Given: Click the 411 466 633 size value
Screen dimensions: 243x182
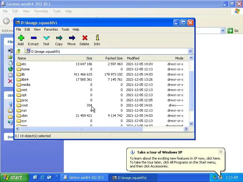Looking at the screenshot, I should point(83,74).
